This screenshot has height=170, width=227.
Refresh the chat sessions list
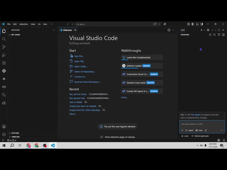click(x=210, y=35)
